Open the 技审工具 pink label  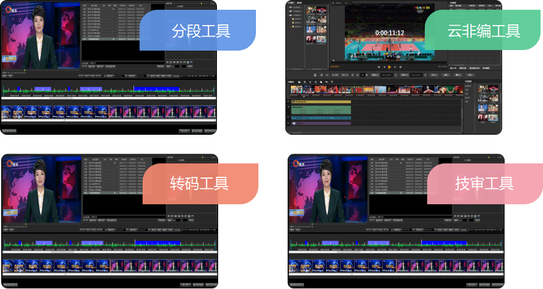click(484, 183)
